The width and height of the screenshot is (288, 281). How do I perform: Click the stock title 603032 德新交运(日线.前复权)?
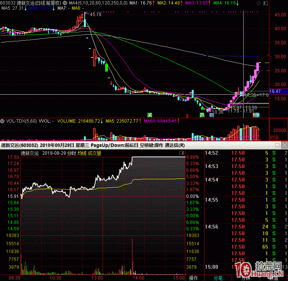point(31,3)
